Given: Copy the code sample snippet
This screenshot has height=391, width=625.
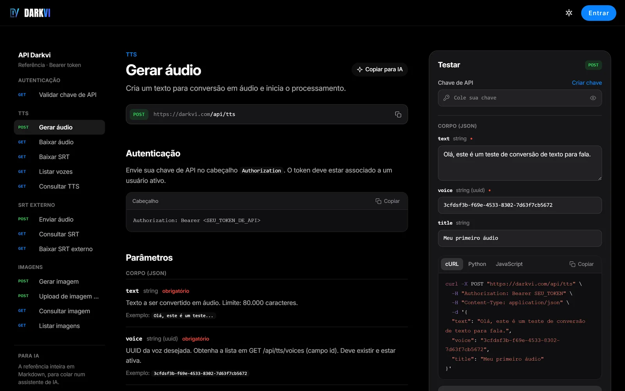Looking at the screenshot, I should click(x=581, y=264).
